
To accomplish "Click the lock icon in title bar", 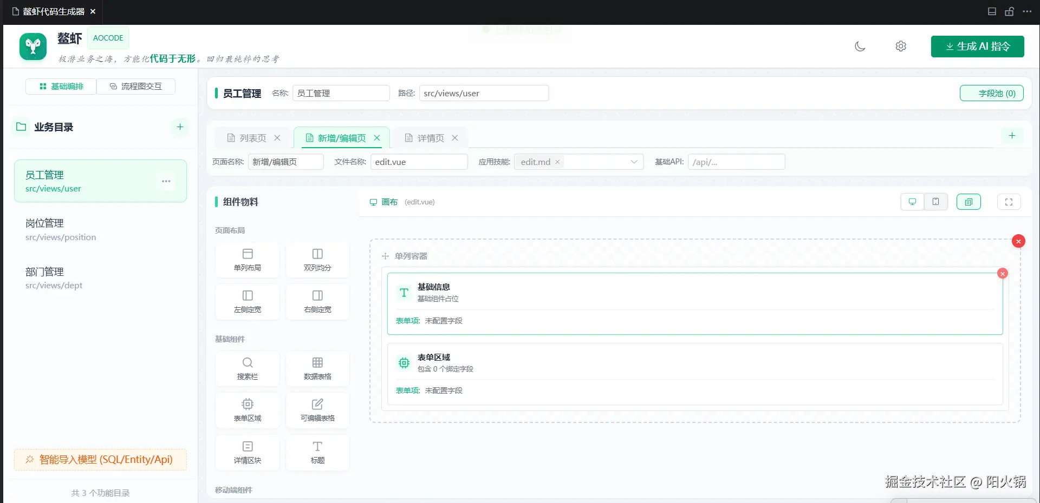I will (x=1009, y=11).
